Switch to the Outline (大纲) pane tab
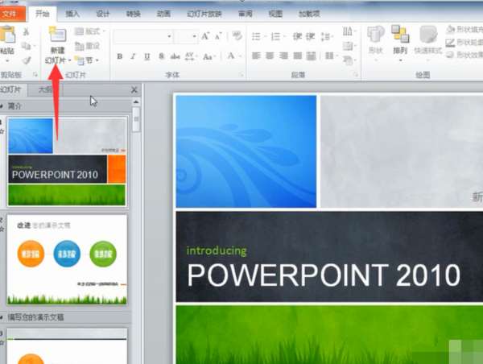483x364 pixels. [46, 89]
